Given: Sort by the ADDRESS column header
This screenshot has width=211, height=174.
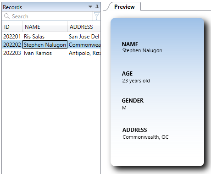Looking at the screenshot, I should (84, 27).
